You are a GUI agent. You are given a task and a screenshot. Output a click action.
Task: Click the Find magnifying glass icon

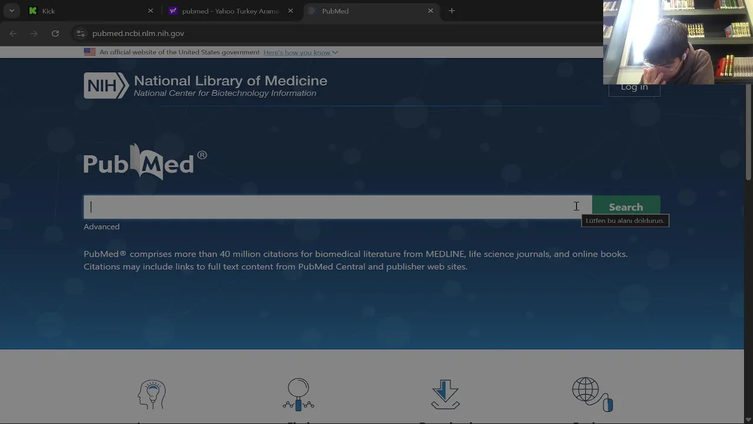point(298,394)
